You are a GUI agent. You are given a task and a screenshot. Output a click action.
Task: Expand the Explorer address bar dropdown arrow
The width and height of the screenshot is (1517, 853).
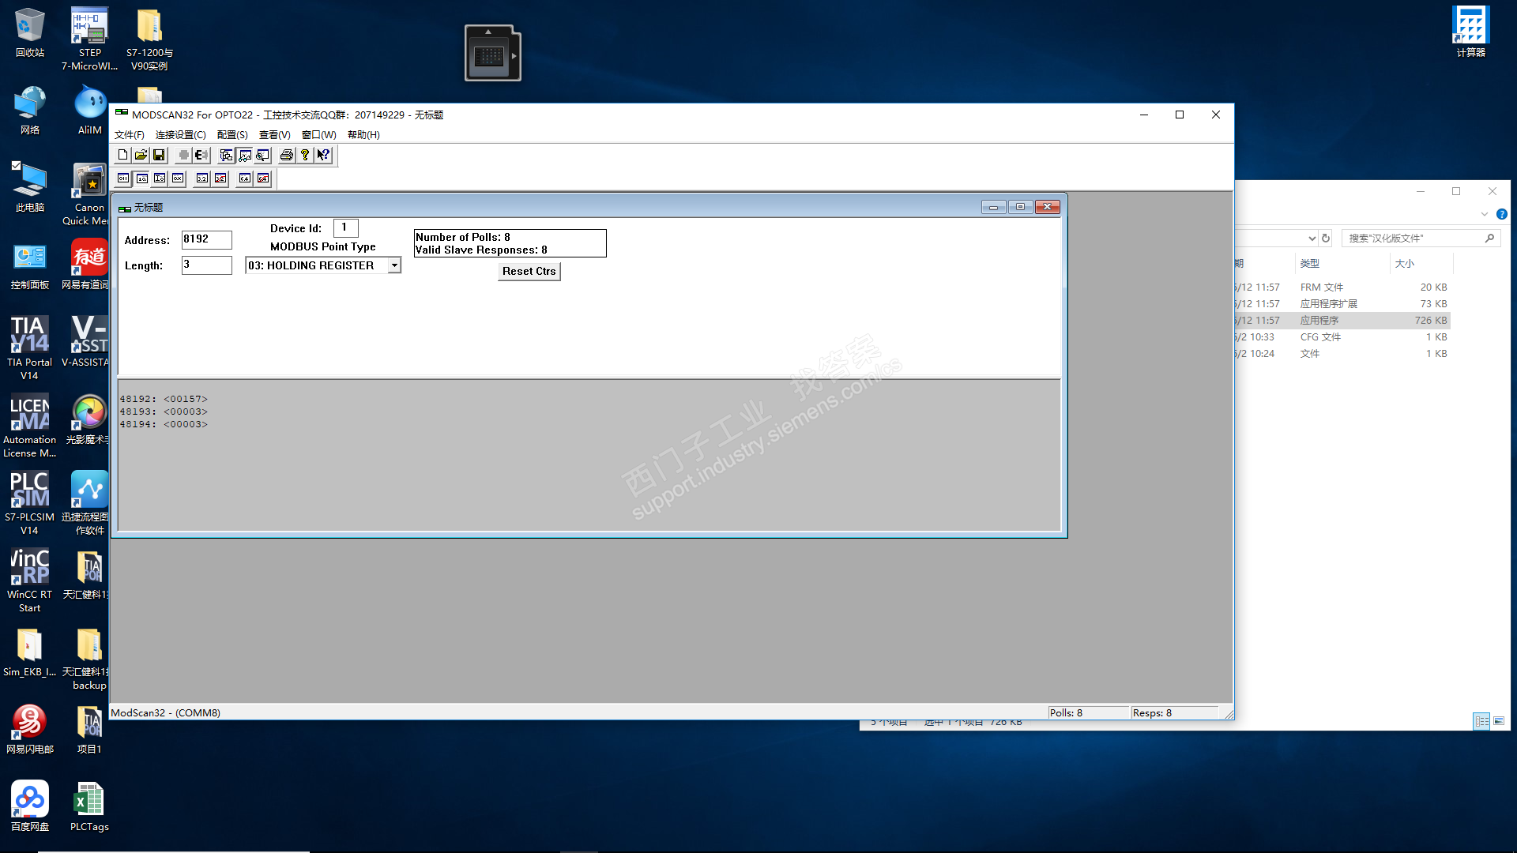pos(1312,239)
